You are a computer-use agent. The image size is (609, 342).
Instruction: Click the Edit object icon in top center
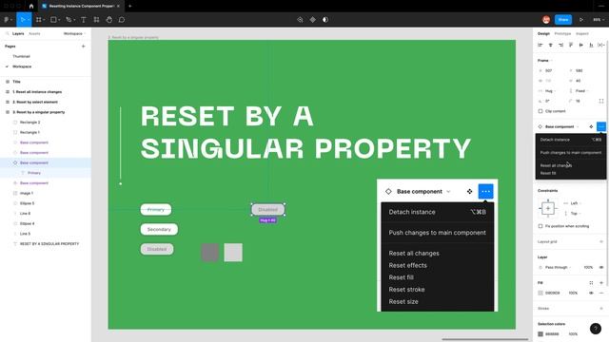300,19
